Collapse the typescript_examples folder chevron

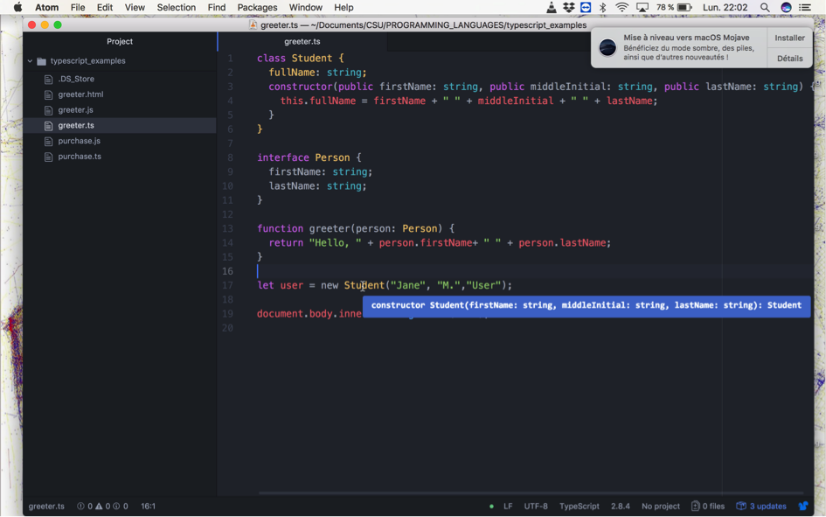(x=30, y=61)
